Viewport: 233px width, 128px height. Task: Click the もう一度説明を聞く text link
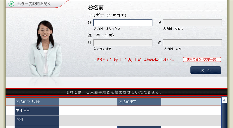pyautogui.click(x=34, y=4)
